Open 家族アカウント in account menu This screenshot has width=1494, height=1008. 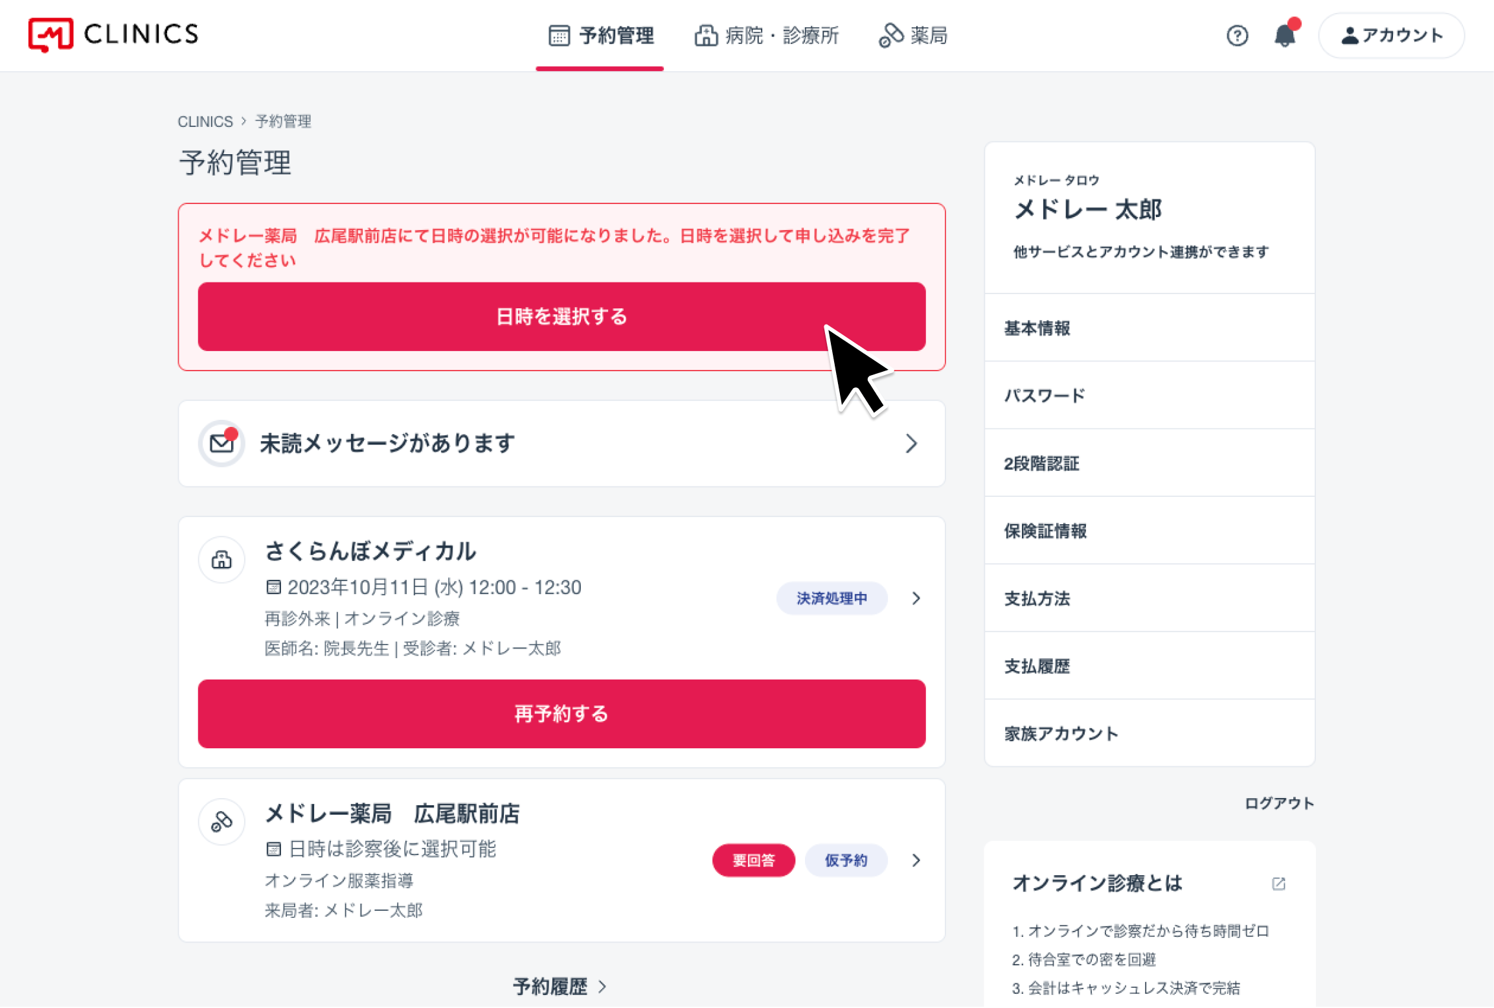pos(1149,733)
